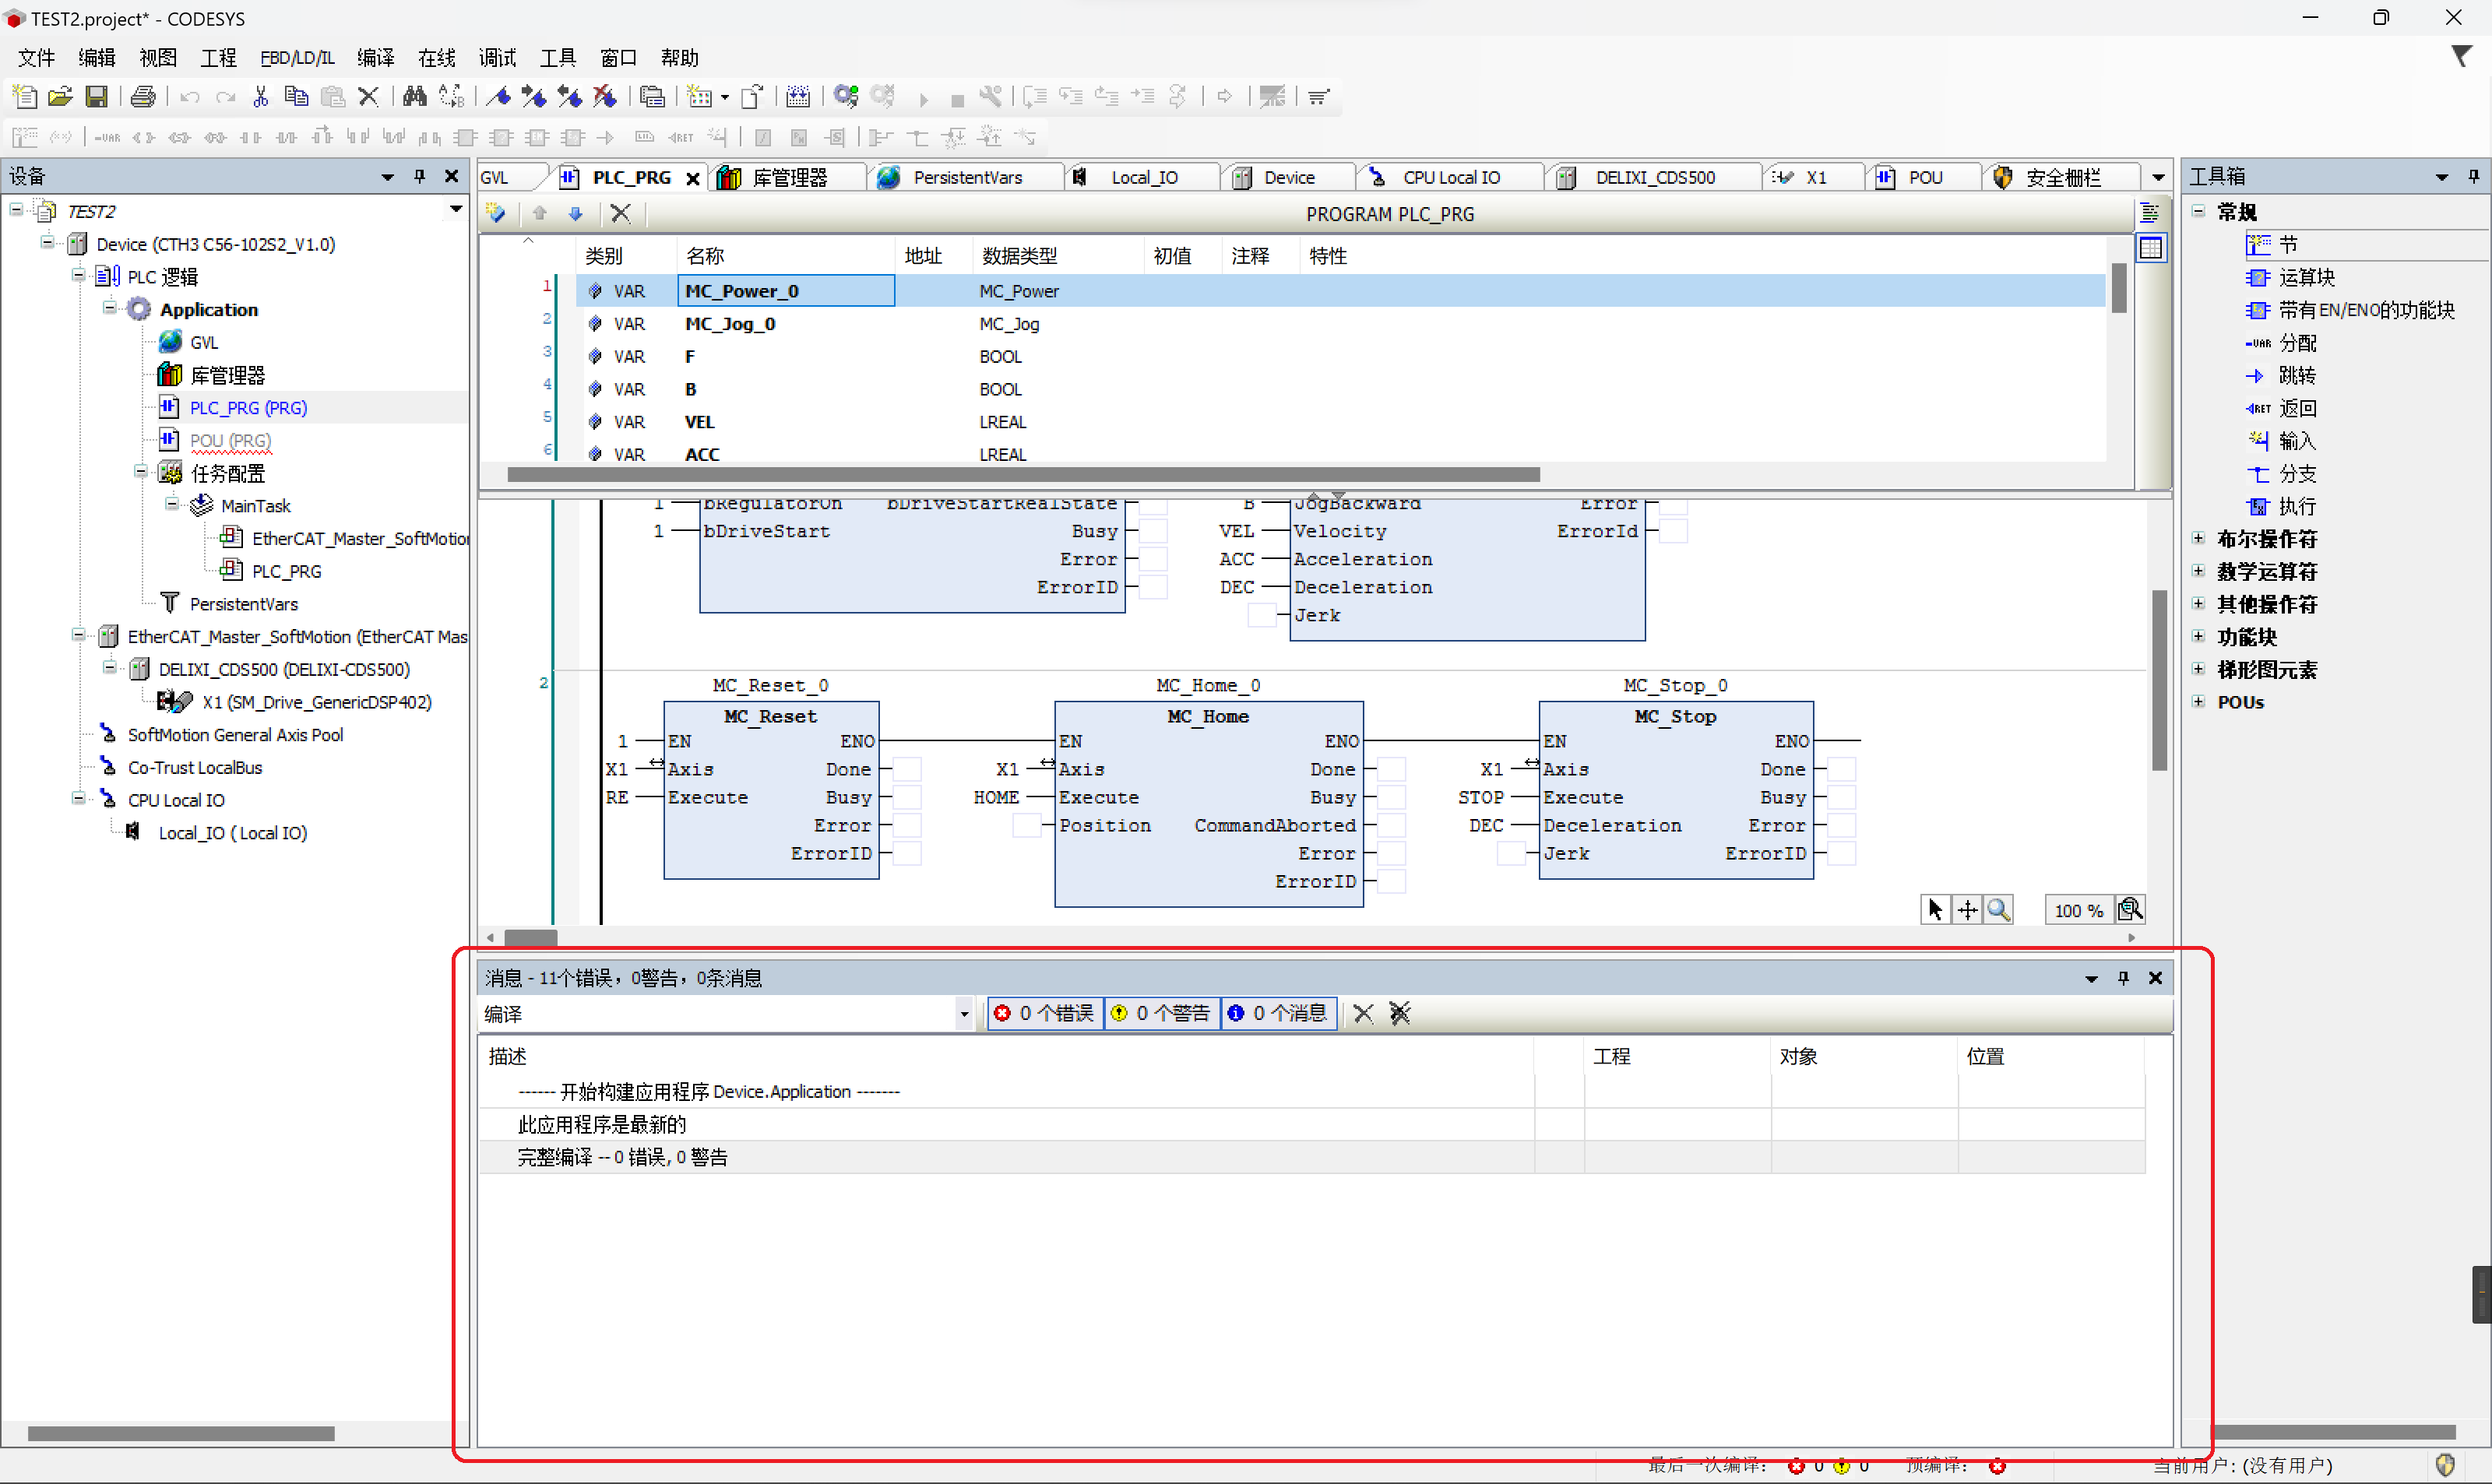Click the build application toolbar icon

click(x=798, y=97)
